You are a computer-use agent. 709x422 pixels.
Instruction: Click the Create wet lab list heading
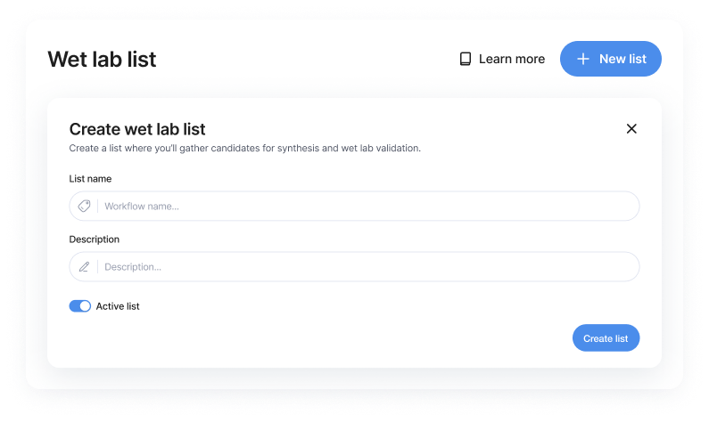137,129
